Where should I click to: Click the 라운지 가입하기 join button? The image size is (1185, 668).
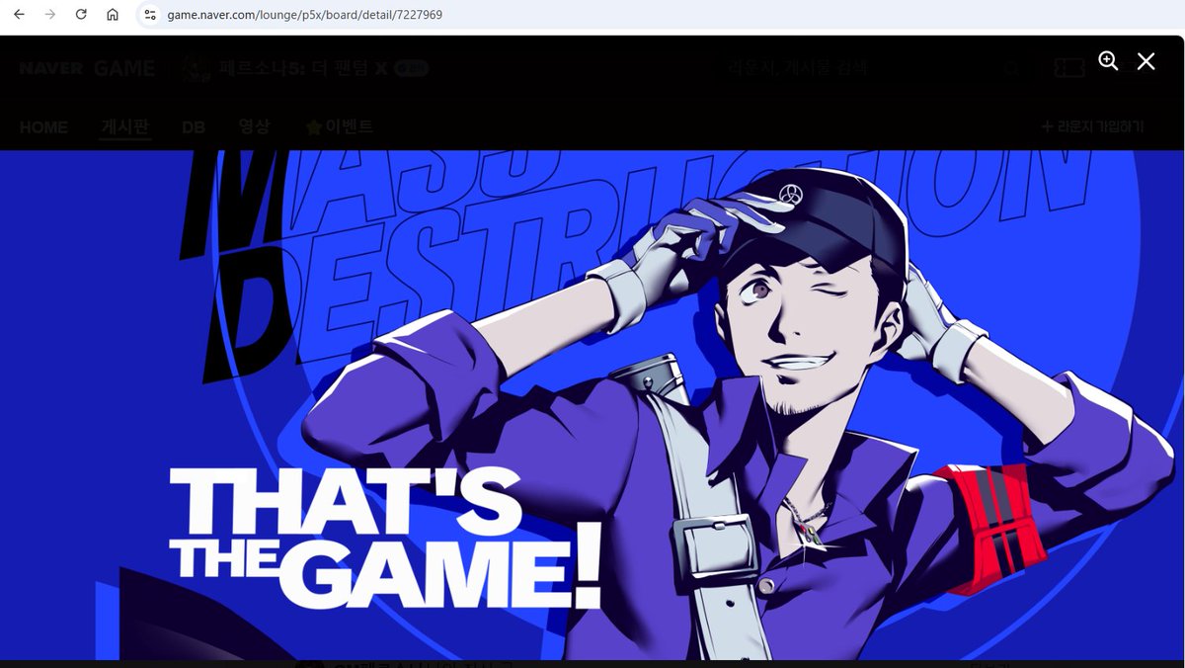click(x=1092, y=127)
